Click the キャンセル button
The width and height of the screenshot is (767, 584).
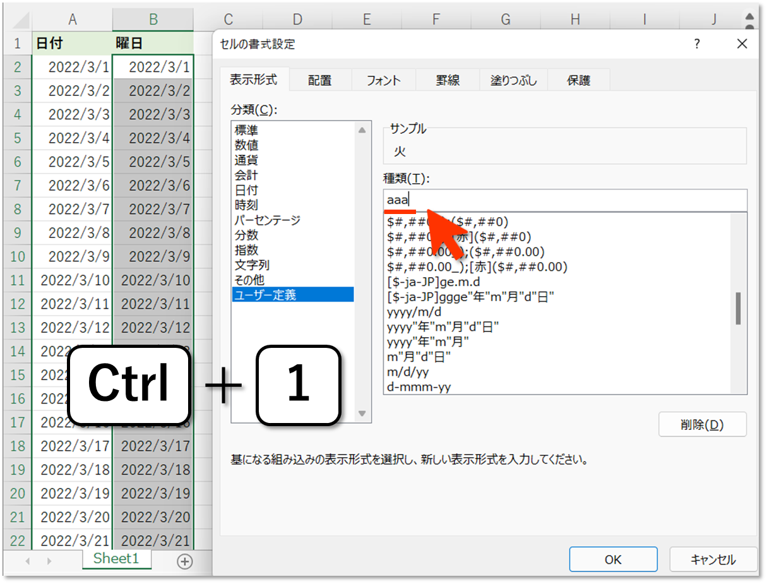713,559
